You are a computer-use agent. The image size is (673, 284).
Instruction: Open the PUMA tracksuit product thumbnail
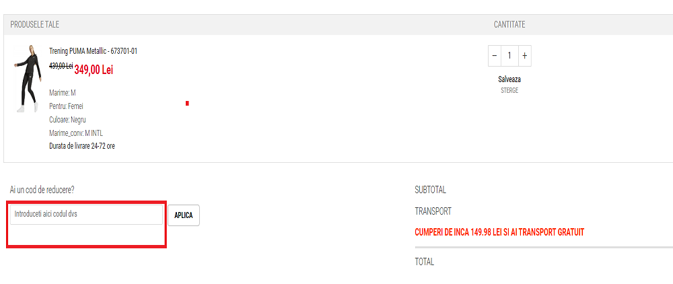(x=27, y=79)
